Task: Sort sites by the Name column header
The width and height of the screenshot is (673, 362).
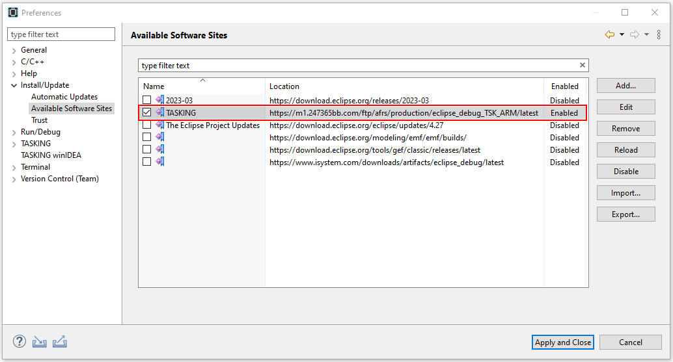Action: click(202, 86)
